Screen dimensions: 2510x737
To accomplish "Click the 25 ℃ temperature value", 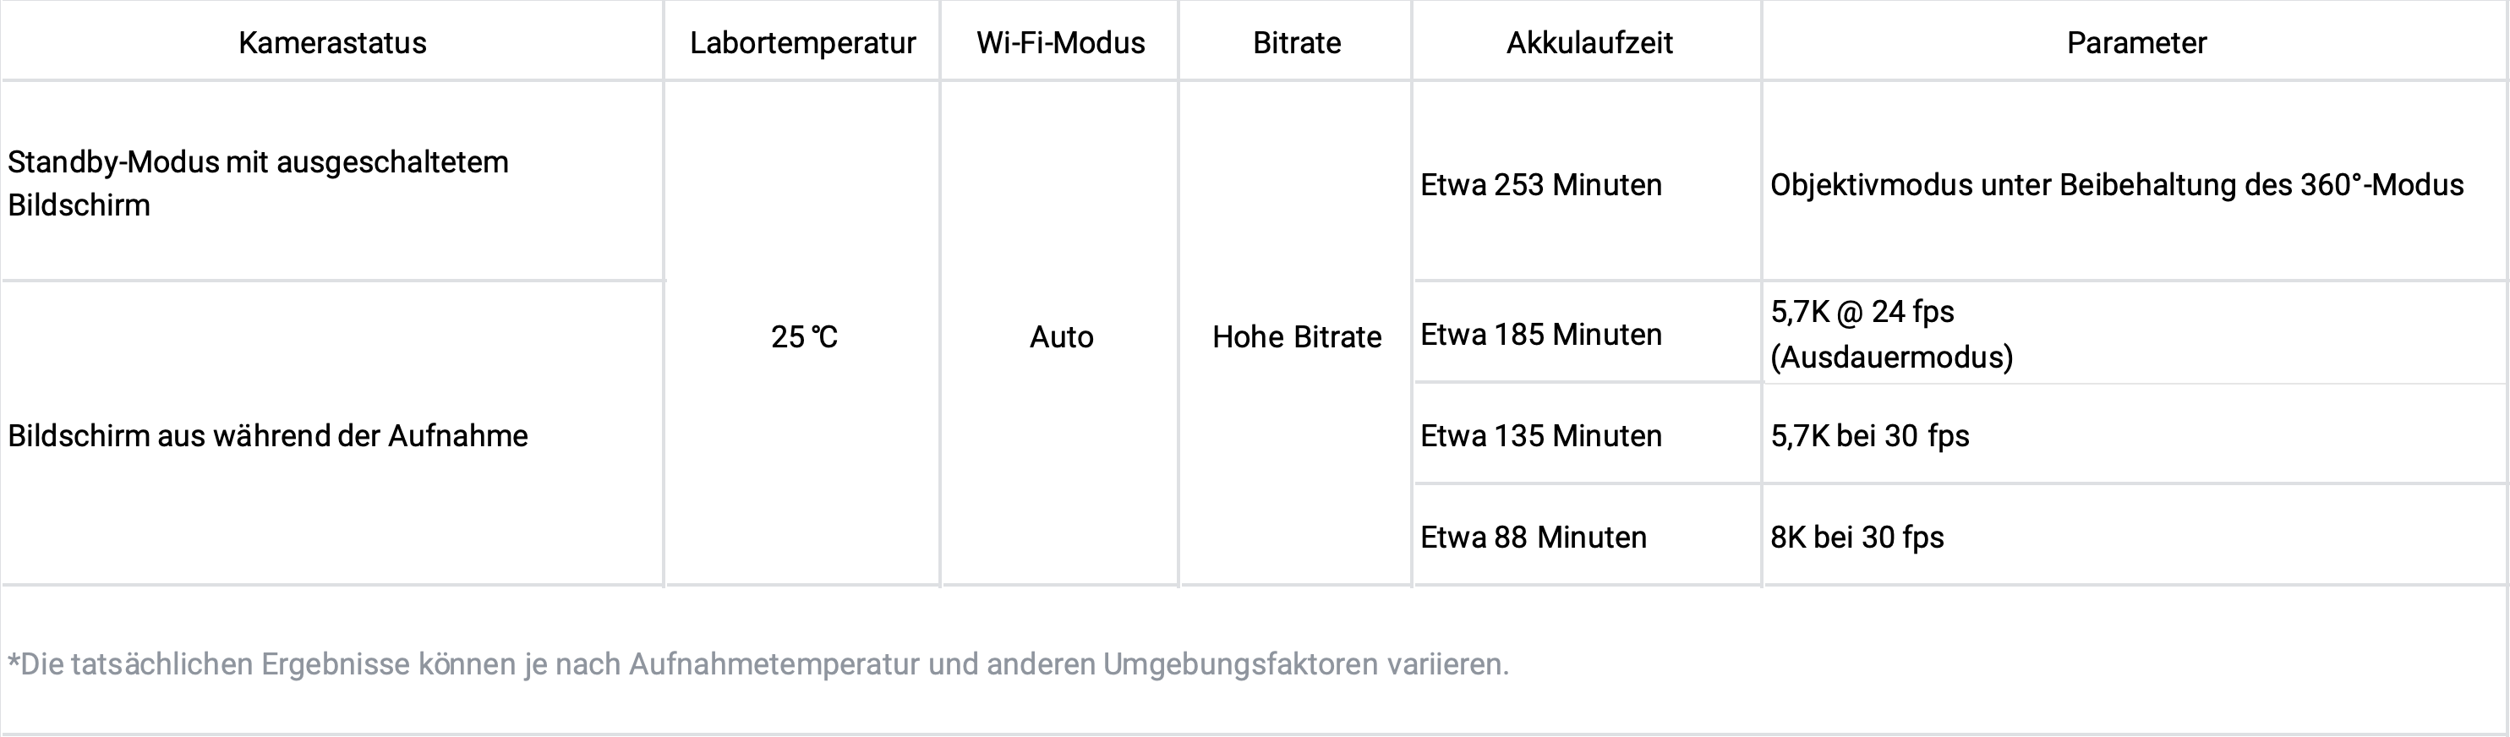I will pyautogui.click(x=803, y=336).
